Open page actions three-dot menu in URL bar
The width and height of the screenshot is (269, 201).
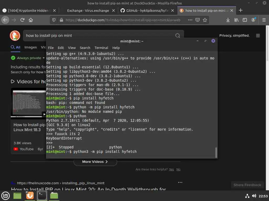click(x=190, y=20)
